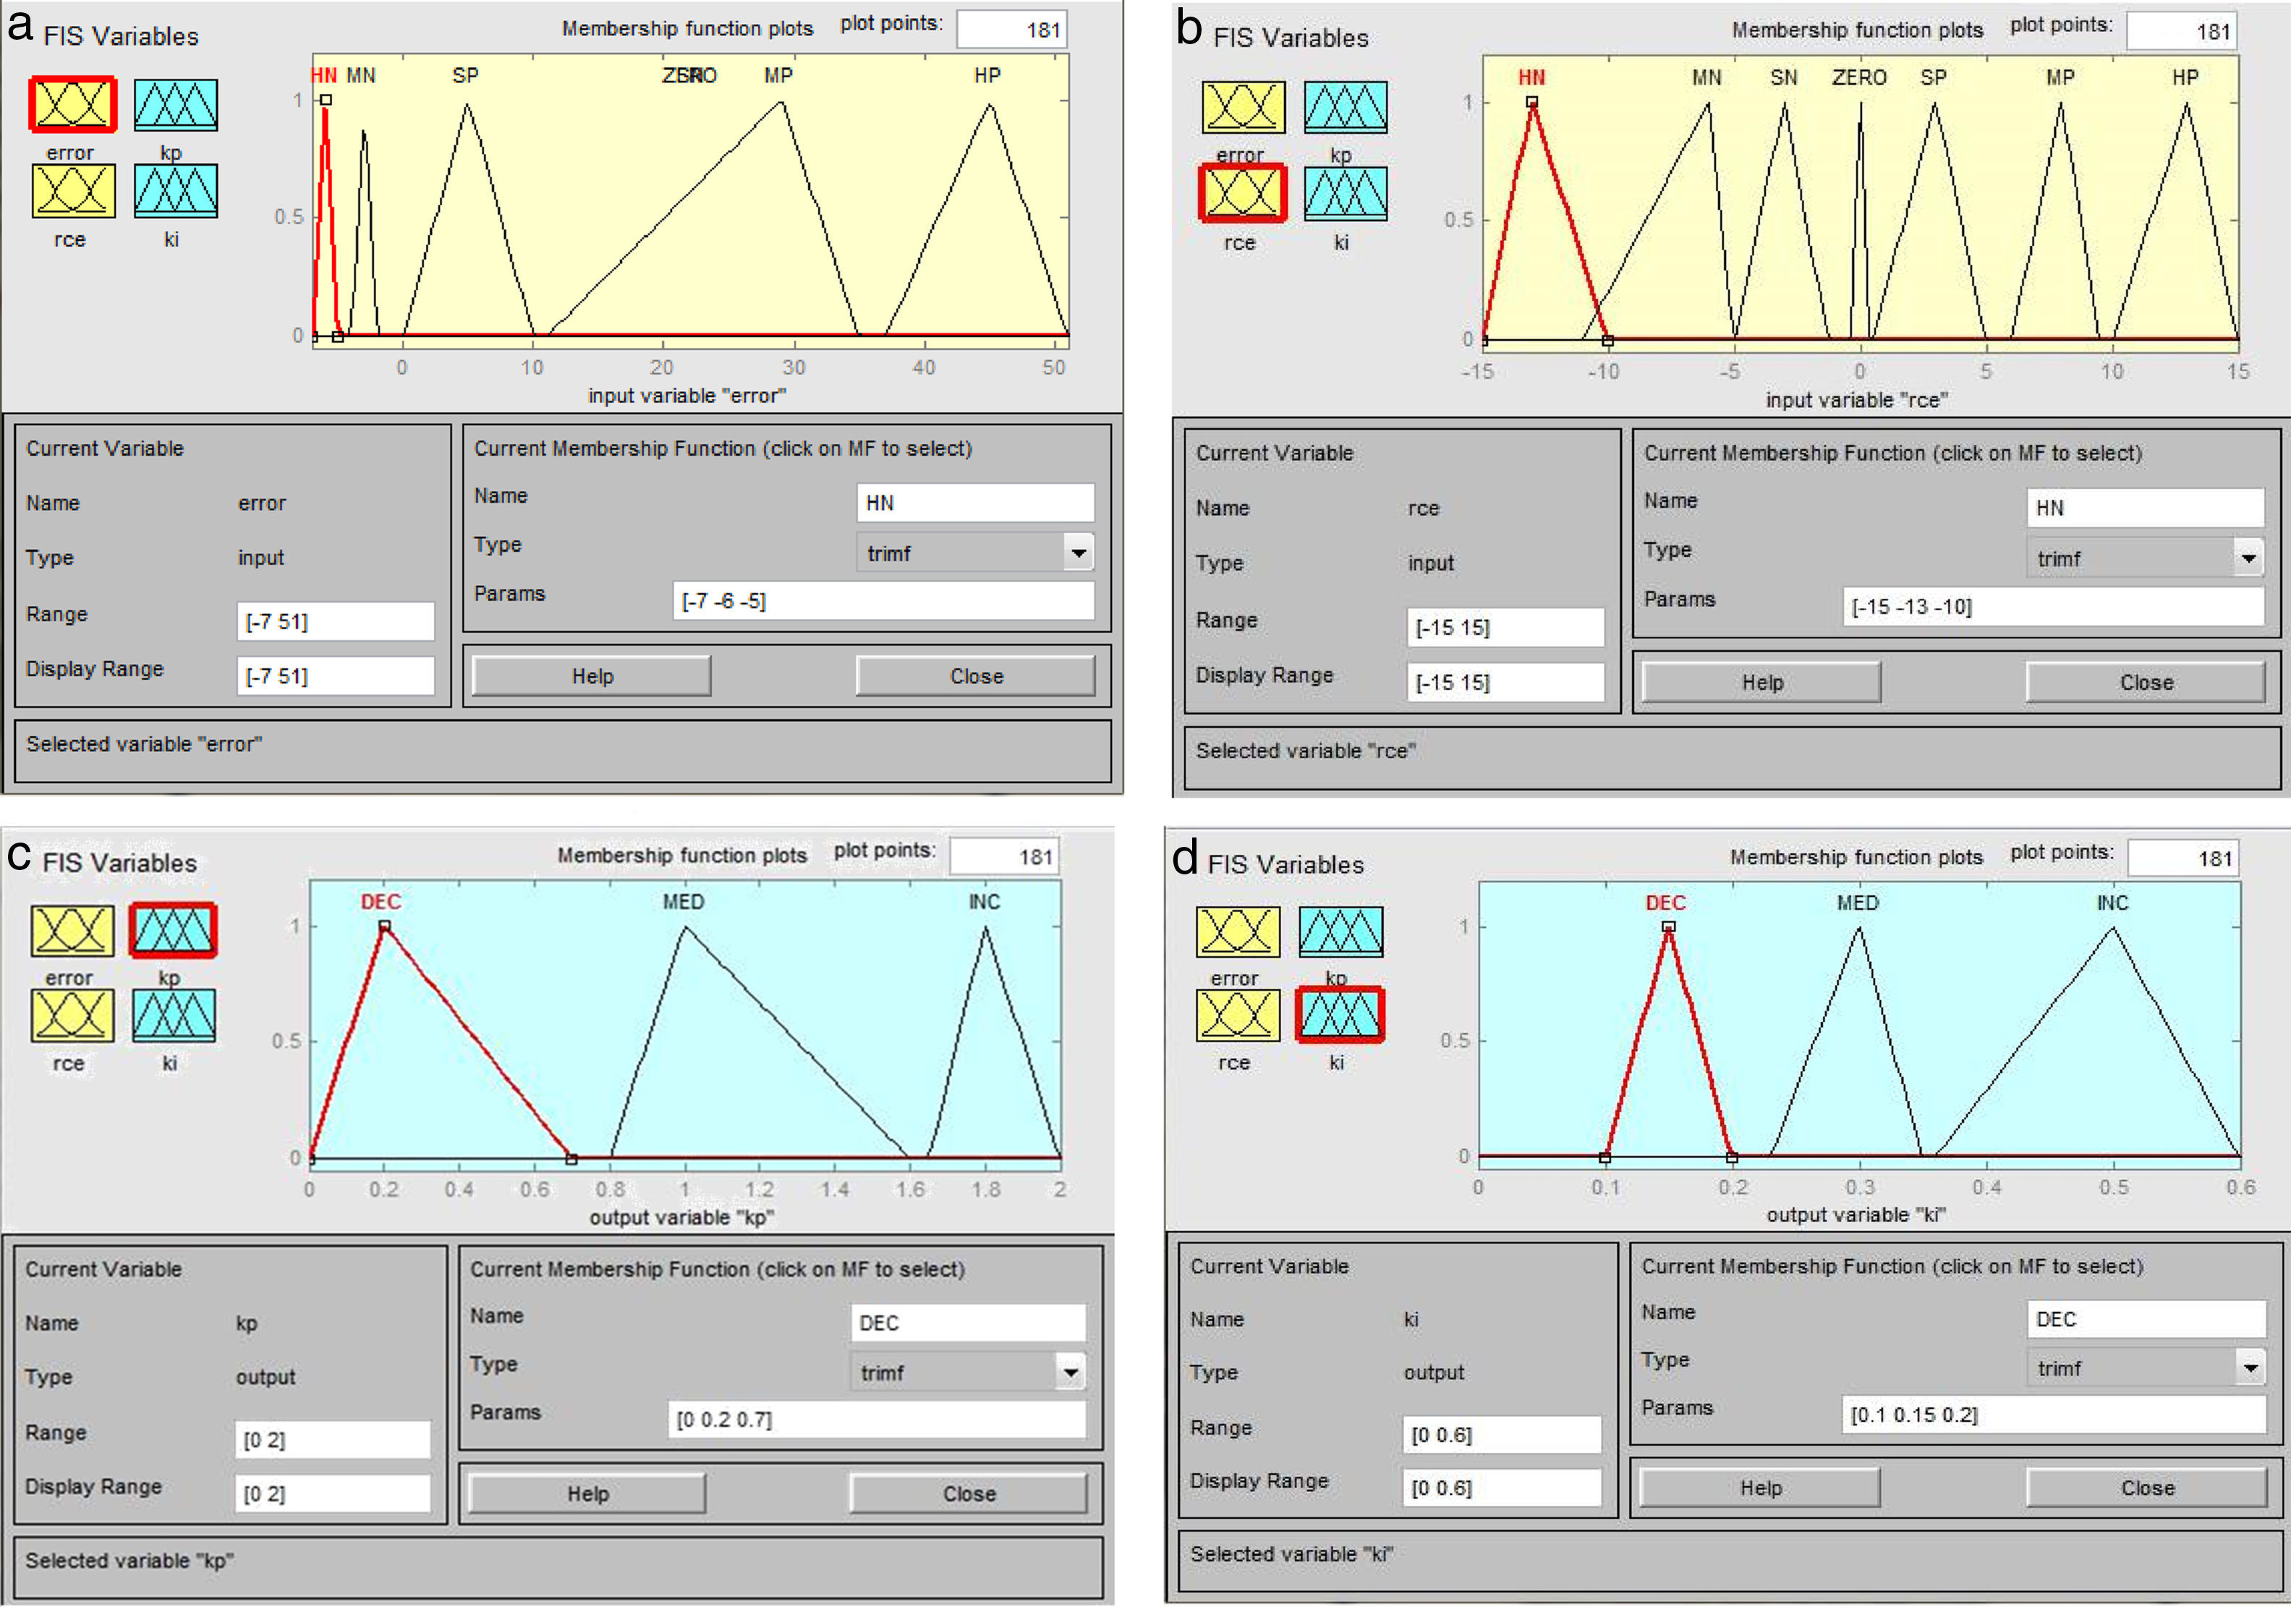Screen dimensions: 2291x1607
Task: Click the Params field showing [-7 -6 -5]
Action: point(882,602)
